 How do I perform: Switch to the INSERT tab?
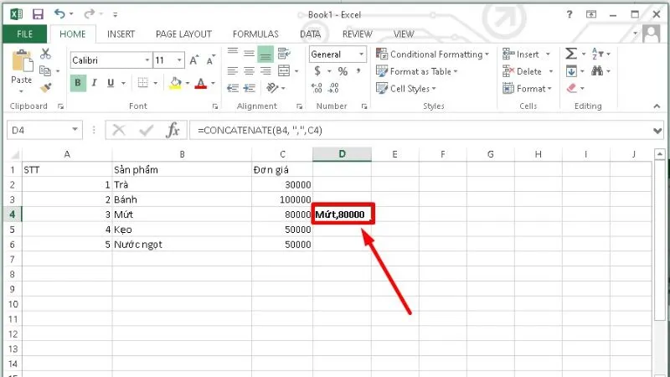[121, 34]
